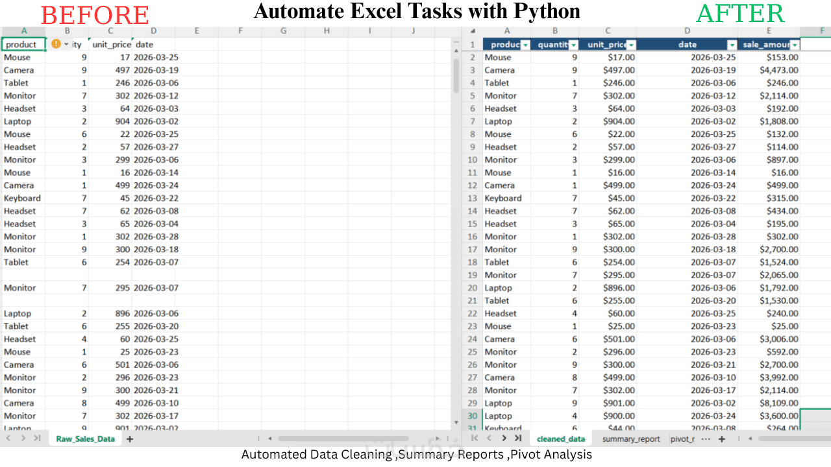
Task: Click the select-all corner of the cleaned sheet
Action: [473, 31]
